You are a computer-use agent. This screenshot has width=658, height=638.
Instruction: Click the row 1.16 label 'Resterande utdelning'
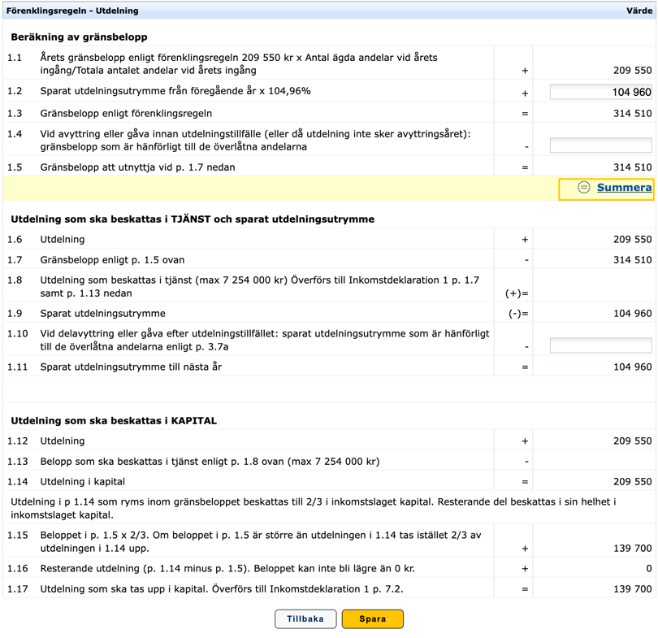pos(227,568)
